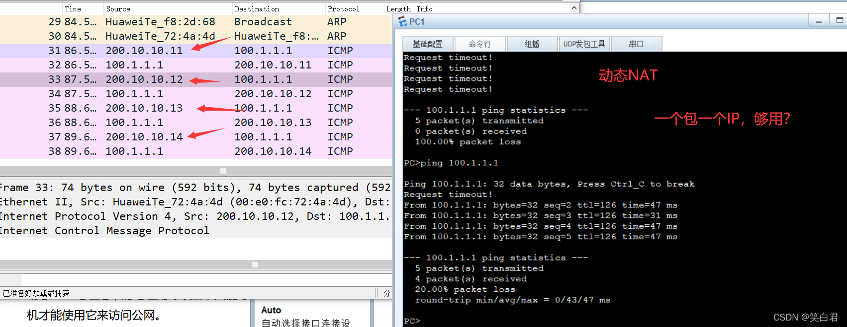Select packet 33 from 200.10.10.12
This screenshot has width=847, height=327.
click(196, 79)
